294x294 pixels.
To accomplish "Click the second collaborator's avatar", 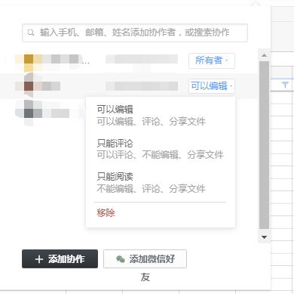I will pos(29,86).
